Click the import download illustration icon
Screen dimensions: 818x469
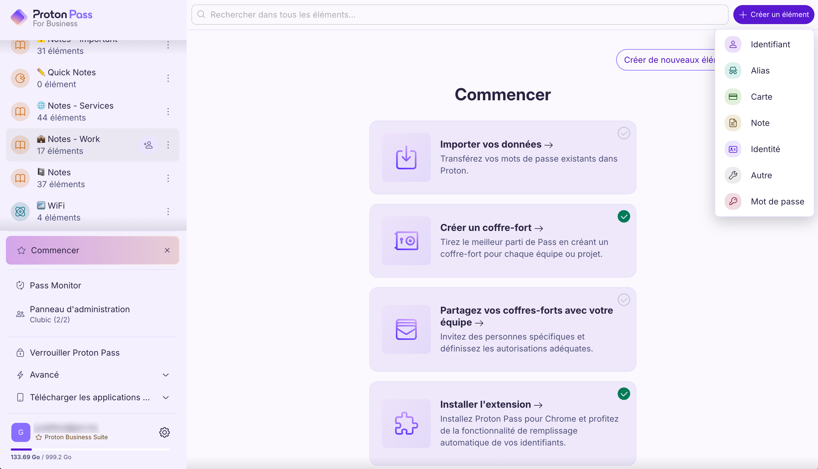click(406, 157)
